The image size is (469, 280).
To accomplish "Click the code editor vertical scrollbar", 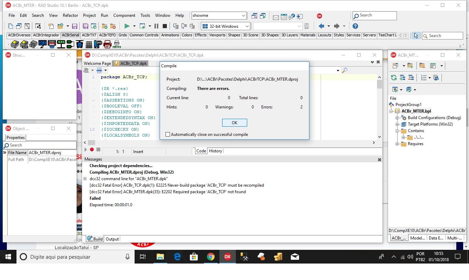I will point(379,106).
